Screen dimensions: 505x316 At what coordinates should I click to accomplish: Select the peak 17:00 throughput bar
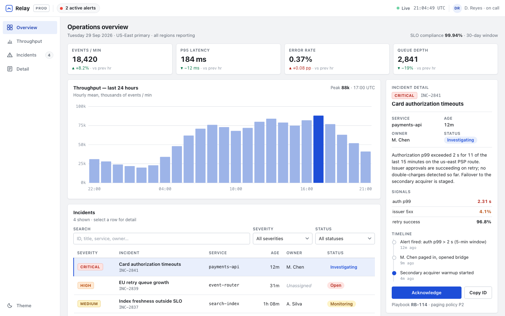point(318,149)
